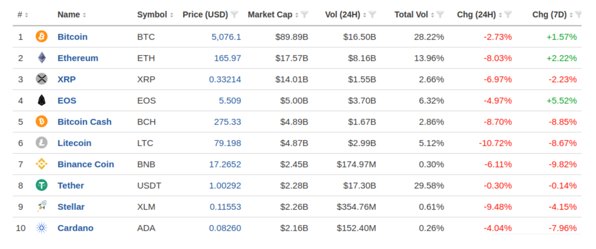Screen dimensions: 596x249
Task: Click the Ethereum diamond logo icon
Action: tap(42, 58)
